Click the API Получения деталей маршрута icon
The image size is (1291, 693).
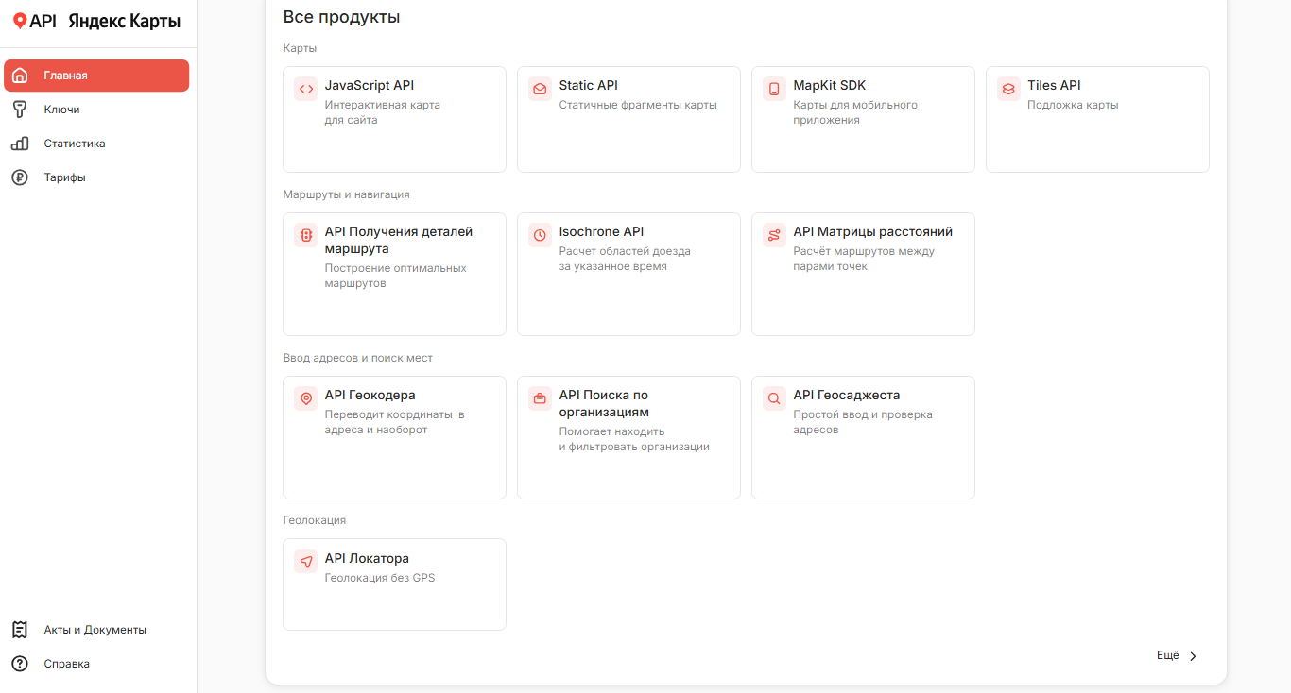[305, 235]
